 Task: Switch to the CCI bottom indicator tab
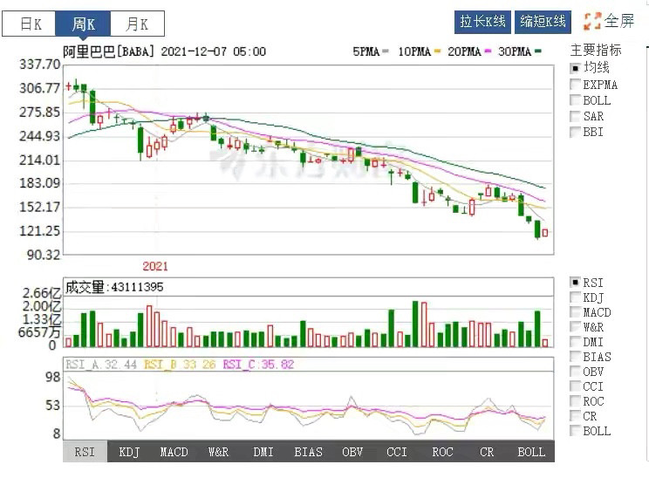397,452
